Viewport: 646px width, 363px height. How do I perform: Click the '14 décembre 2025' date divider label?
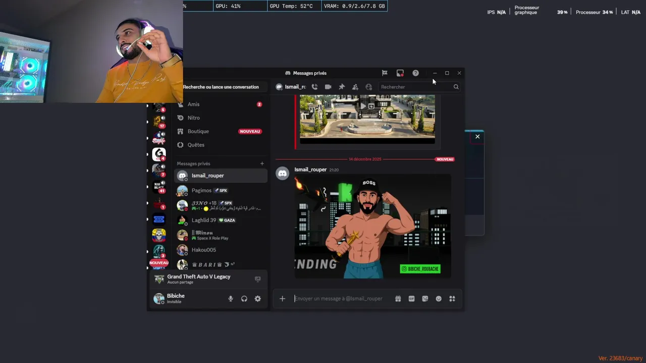tap(365, 159)
